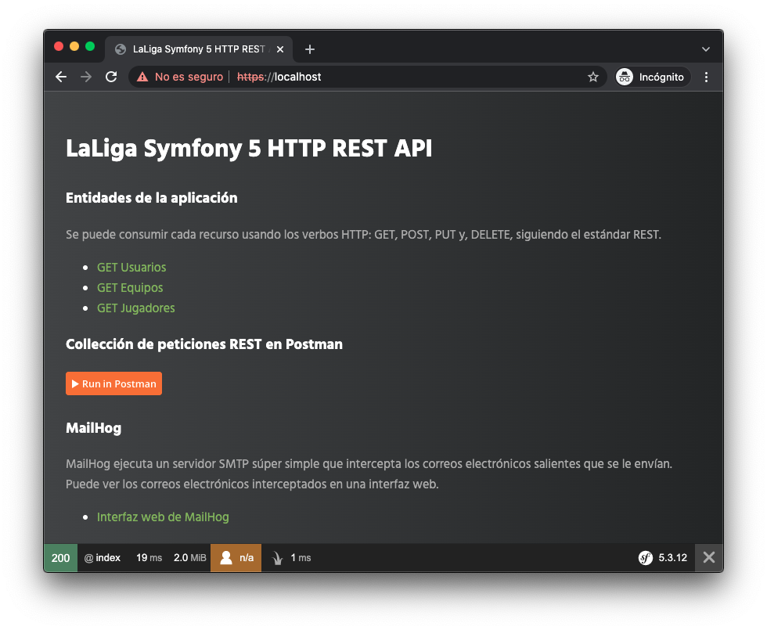The height and width of the screenshot is (630, 767).
Task: Open a new tab with the plus button
Action: [310, 49]
